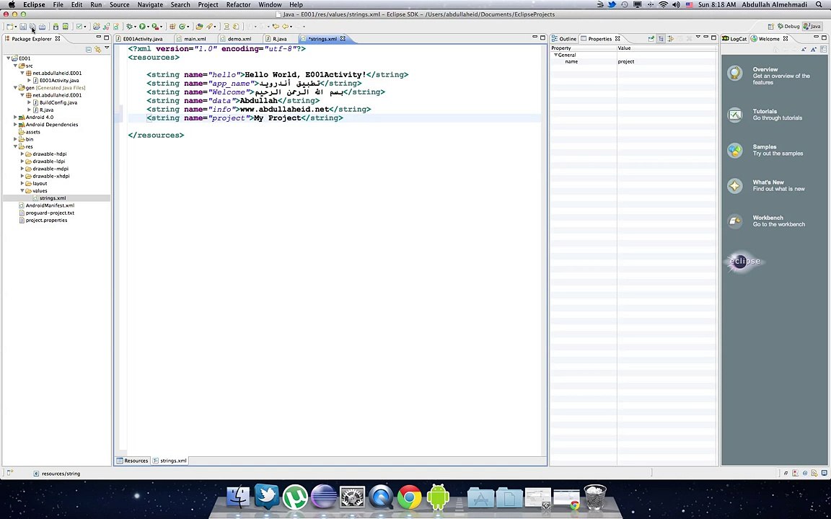831x519 pixels.
Task: Collapse the values folder node
Action: 22,190
